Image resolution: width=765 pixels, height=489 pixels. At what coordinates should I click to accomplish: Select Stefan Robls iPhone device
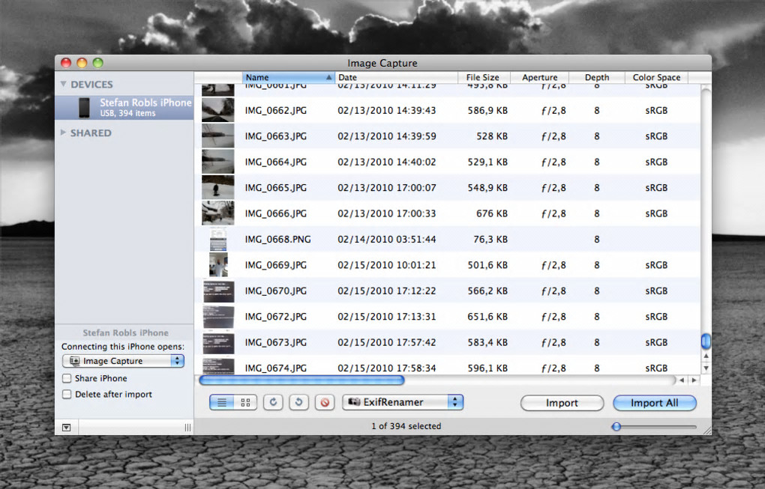tap(124, 107)
